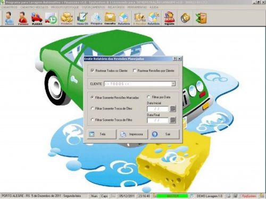Open the car with clock schedule icon
The image size is (266, 199).
click(51, 18)
